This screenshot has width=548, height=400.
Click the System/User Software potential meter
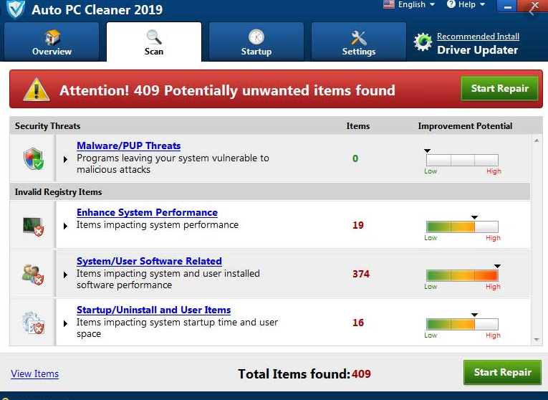tap(462, 275)
